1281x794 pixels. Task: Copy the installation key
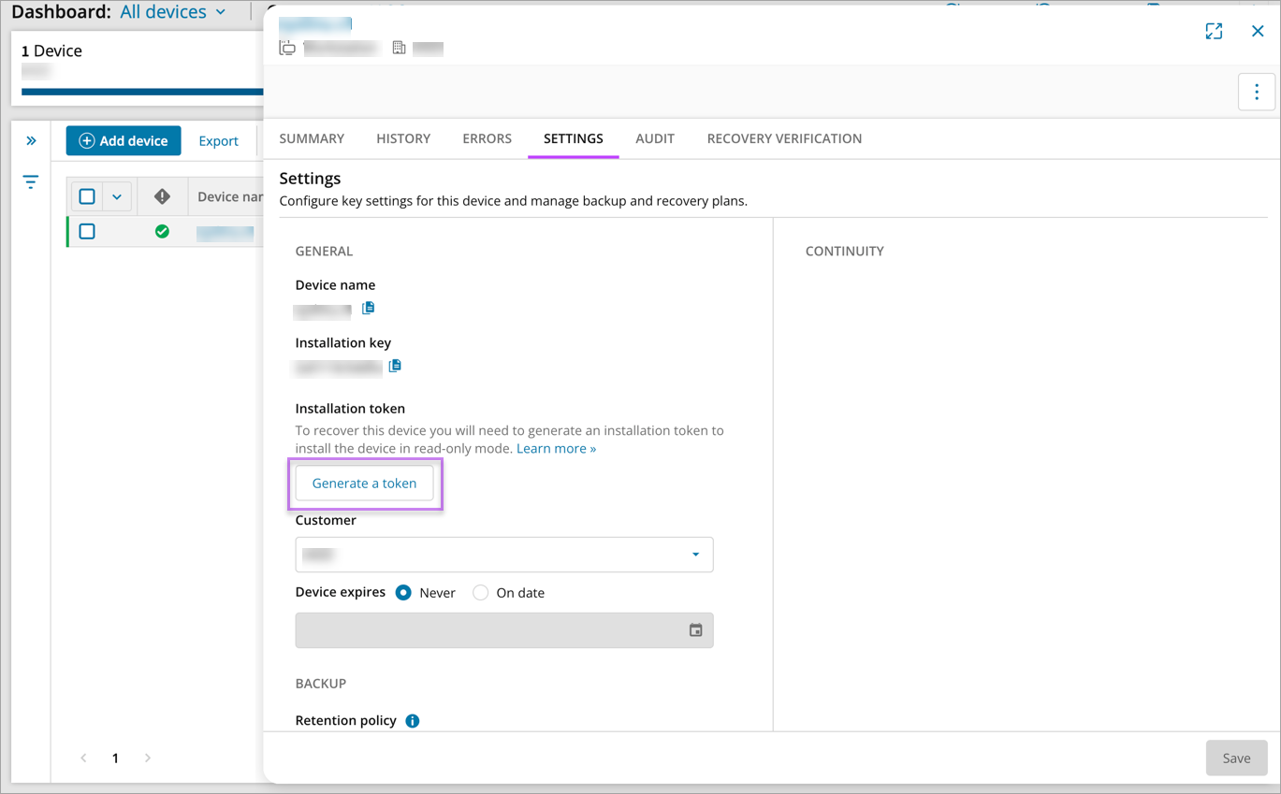pyautogui.click(x=395, y=366)
